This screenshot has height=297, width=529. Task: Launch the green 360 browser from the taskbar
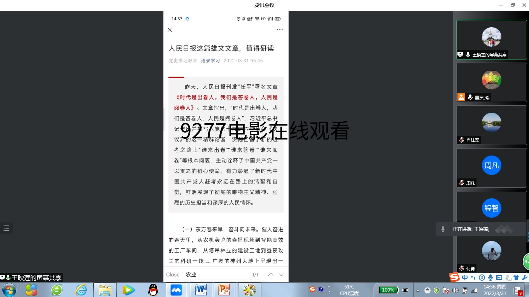point(57,290)
